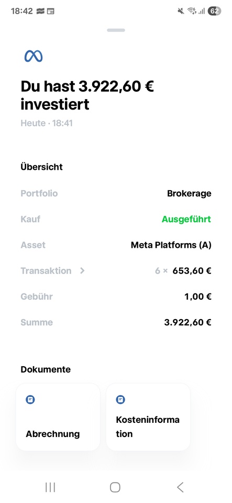Tap the green Ausgeführt status
232x503 pixels.
[x=186, y=220]
